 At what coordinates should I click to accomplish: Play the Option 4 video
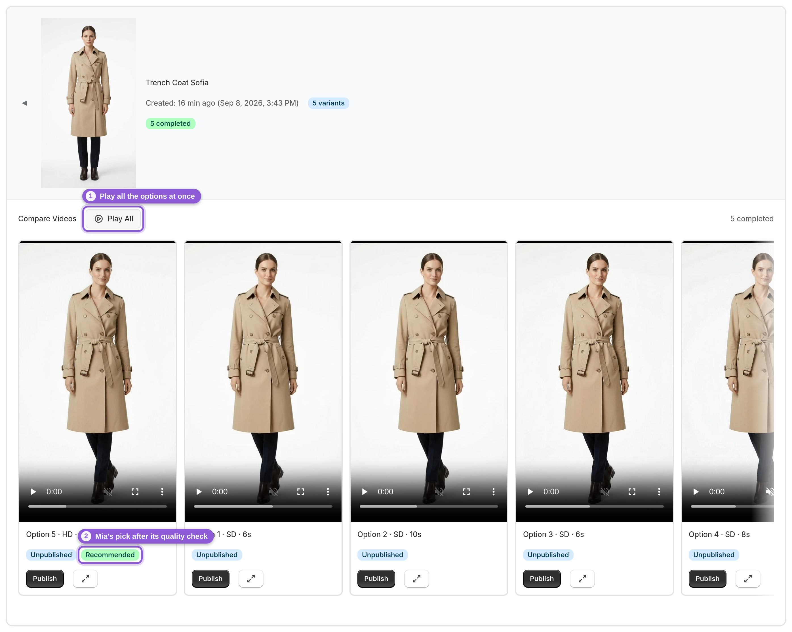pos(696,491)
